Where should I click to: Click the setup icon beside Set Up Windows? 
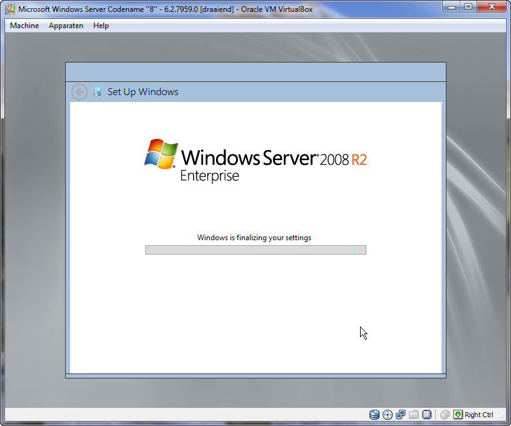[x=97, y=92]
